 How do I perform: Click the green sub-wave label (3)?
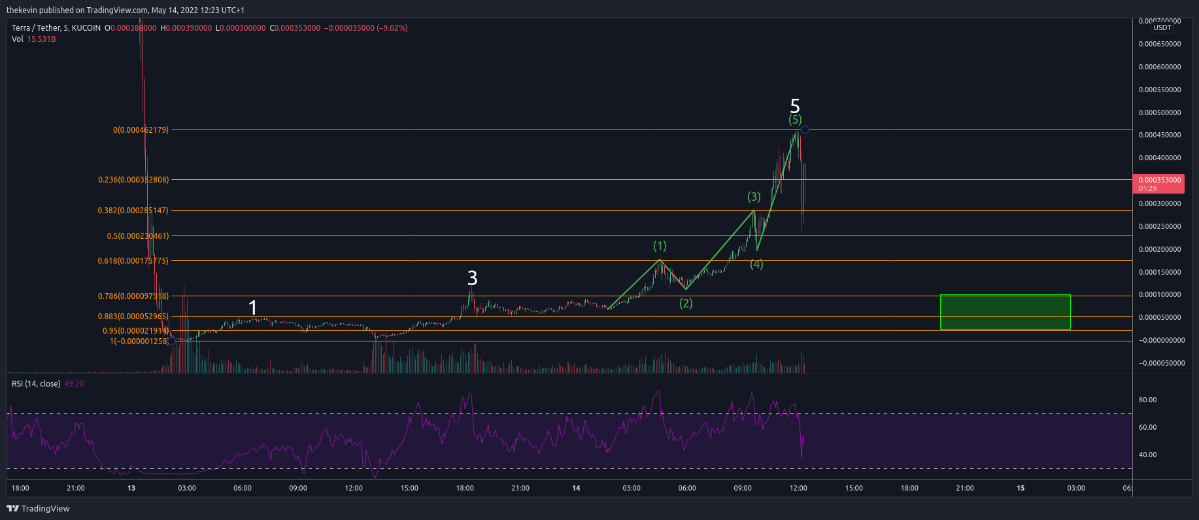[x=754, y=197]
